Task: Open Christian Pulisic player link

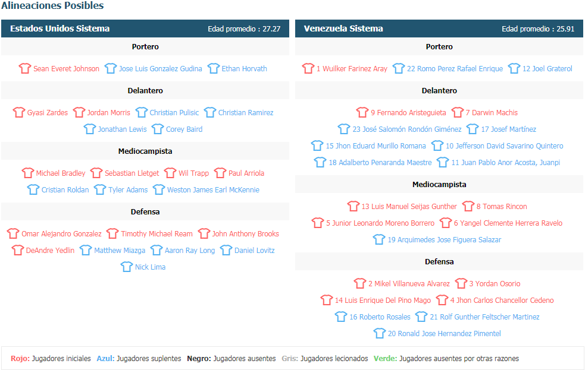Action: [x=174, y=112]
